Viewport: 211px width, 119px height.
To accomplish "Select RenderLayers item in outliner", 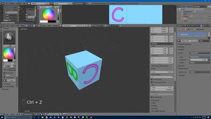I will click(x=187, y=12).
